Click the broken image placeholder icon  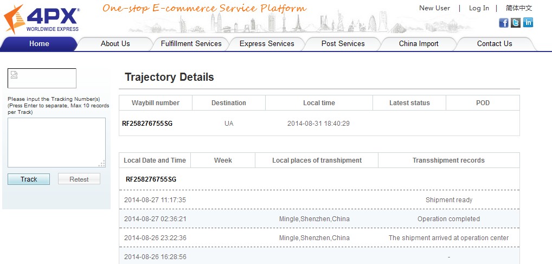pyautogui.click(x=14, y=75)
